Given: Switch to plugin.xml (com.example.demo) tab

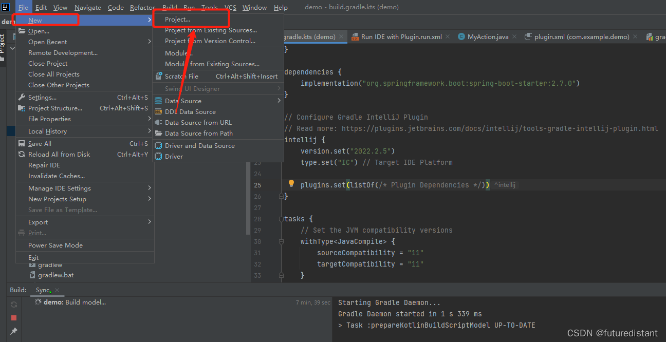Looking at the screenshot, I should pyautogui.click(x=582, y=37).
